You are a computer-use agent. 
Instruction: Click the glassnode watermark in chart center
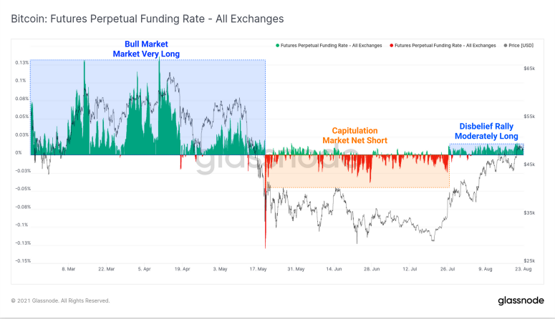(276, 159)
